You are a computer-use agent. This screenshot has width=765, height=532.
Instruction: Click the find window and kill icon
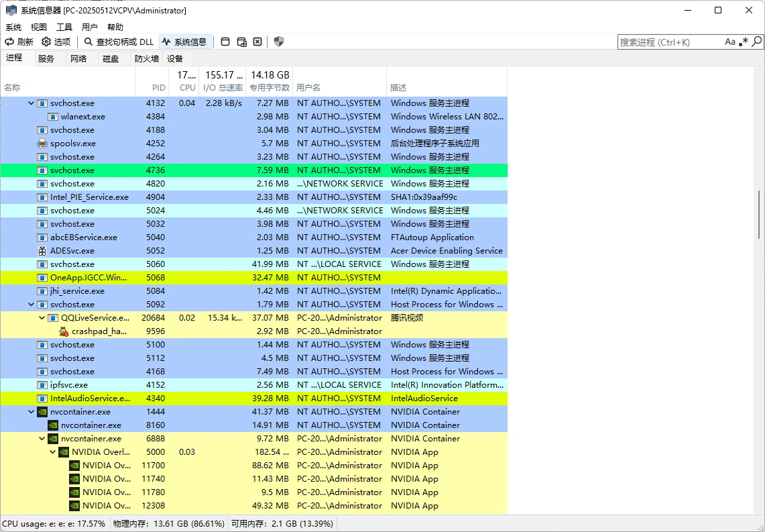[x=257, y=42]
